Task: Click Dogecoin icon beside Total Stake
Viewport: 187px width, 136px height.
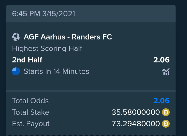Action: point(166,112)
